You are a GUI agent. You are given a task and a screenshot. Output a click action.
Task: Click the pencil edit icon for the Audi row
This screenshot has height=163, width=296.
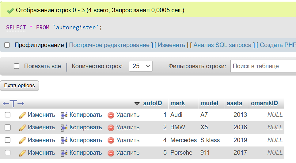pos(22,115)
